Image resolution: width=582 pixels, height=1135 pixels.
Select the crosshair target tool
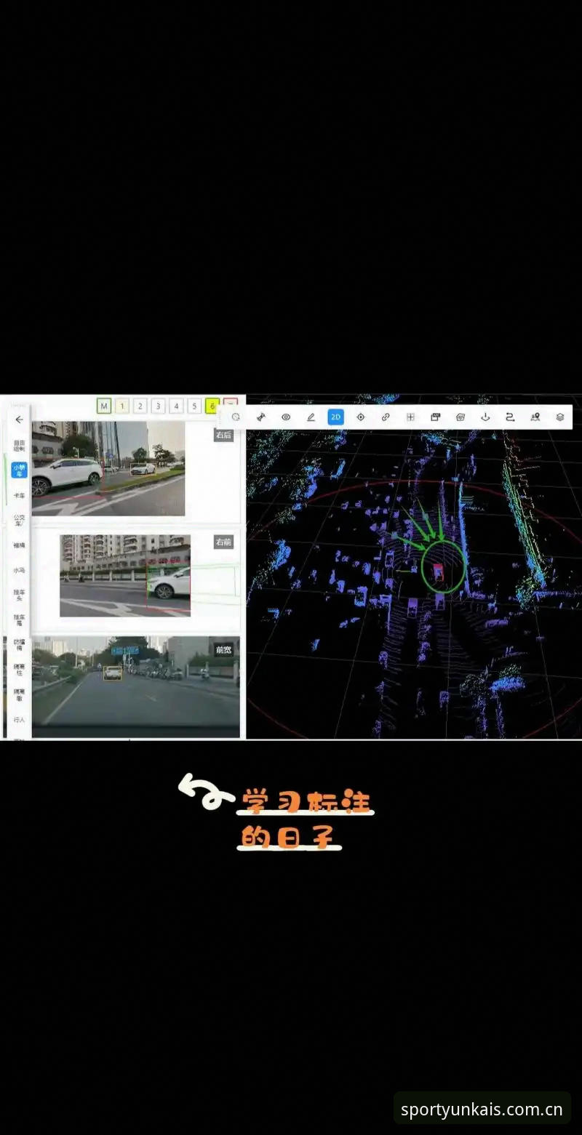tap(360, 417)
